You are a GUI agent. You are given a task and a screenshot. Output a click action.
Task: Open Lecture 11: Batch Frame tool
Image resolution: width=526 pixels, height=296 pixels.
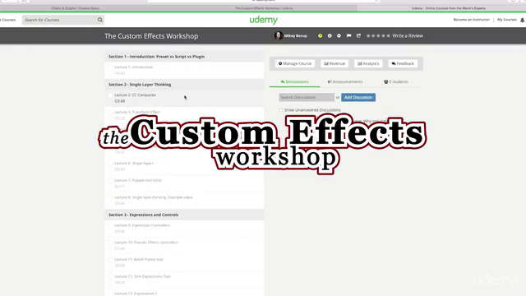[x=184, y=262]
